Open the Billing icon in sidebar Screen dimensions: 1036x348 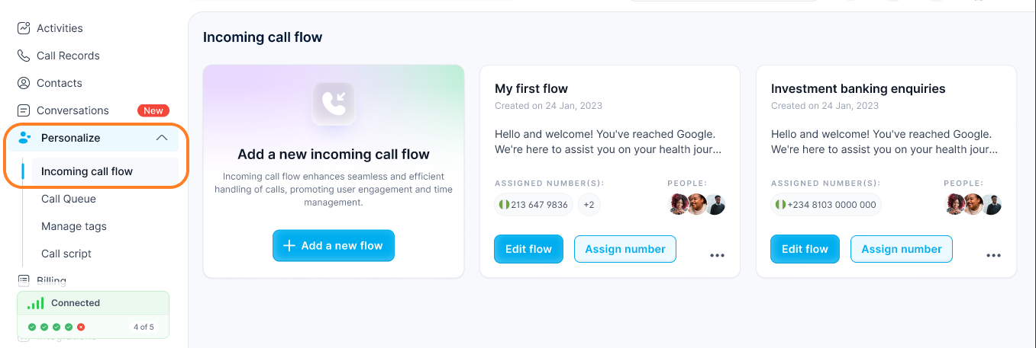point(24,280)
